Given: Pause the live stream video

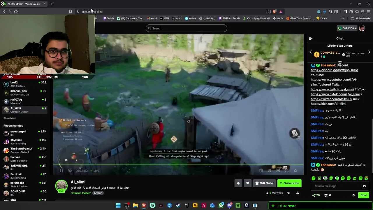Looking at the screenshot, I should (61, 171).
